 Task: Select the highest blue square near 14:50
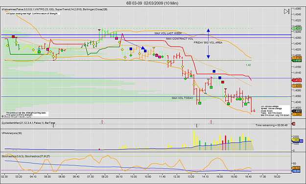pos(214,71)
